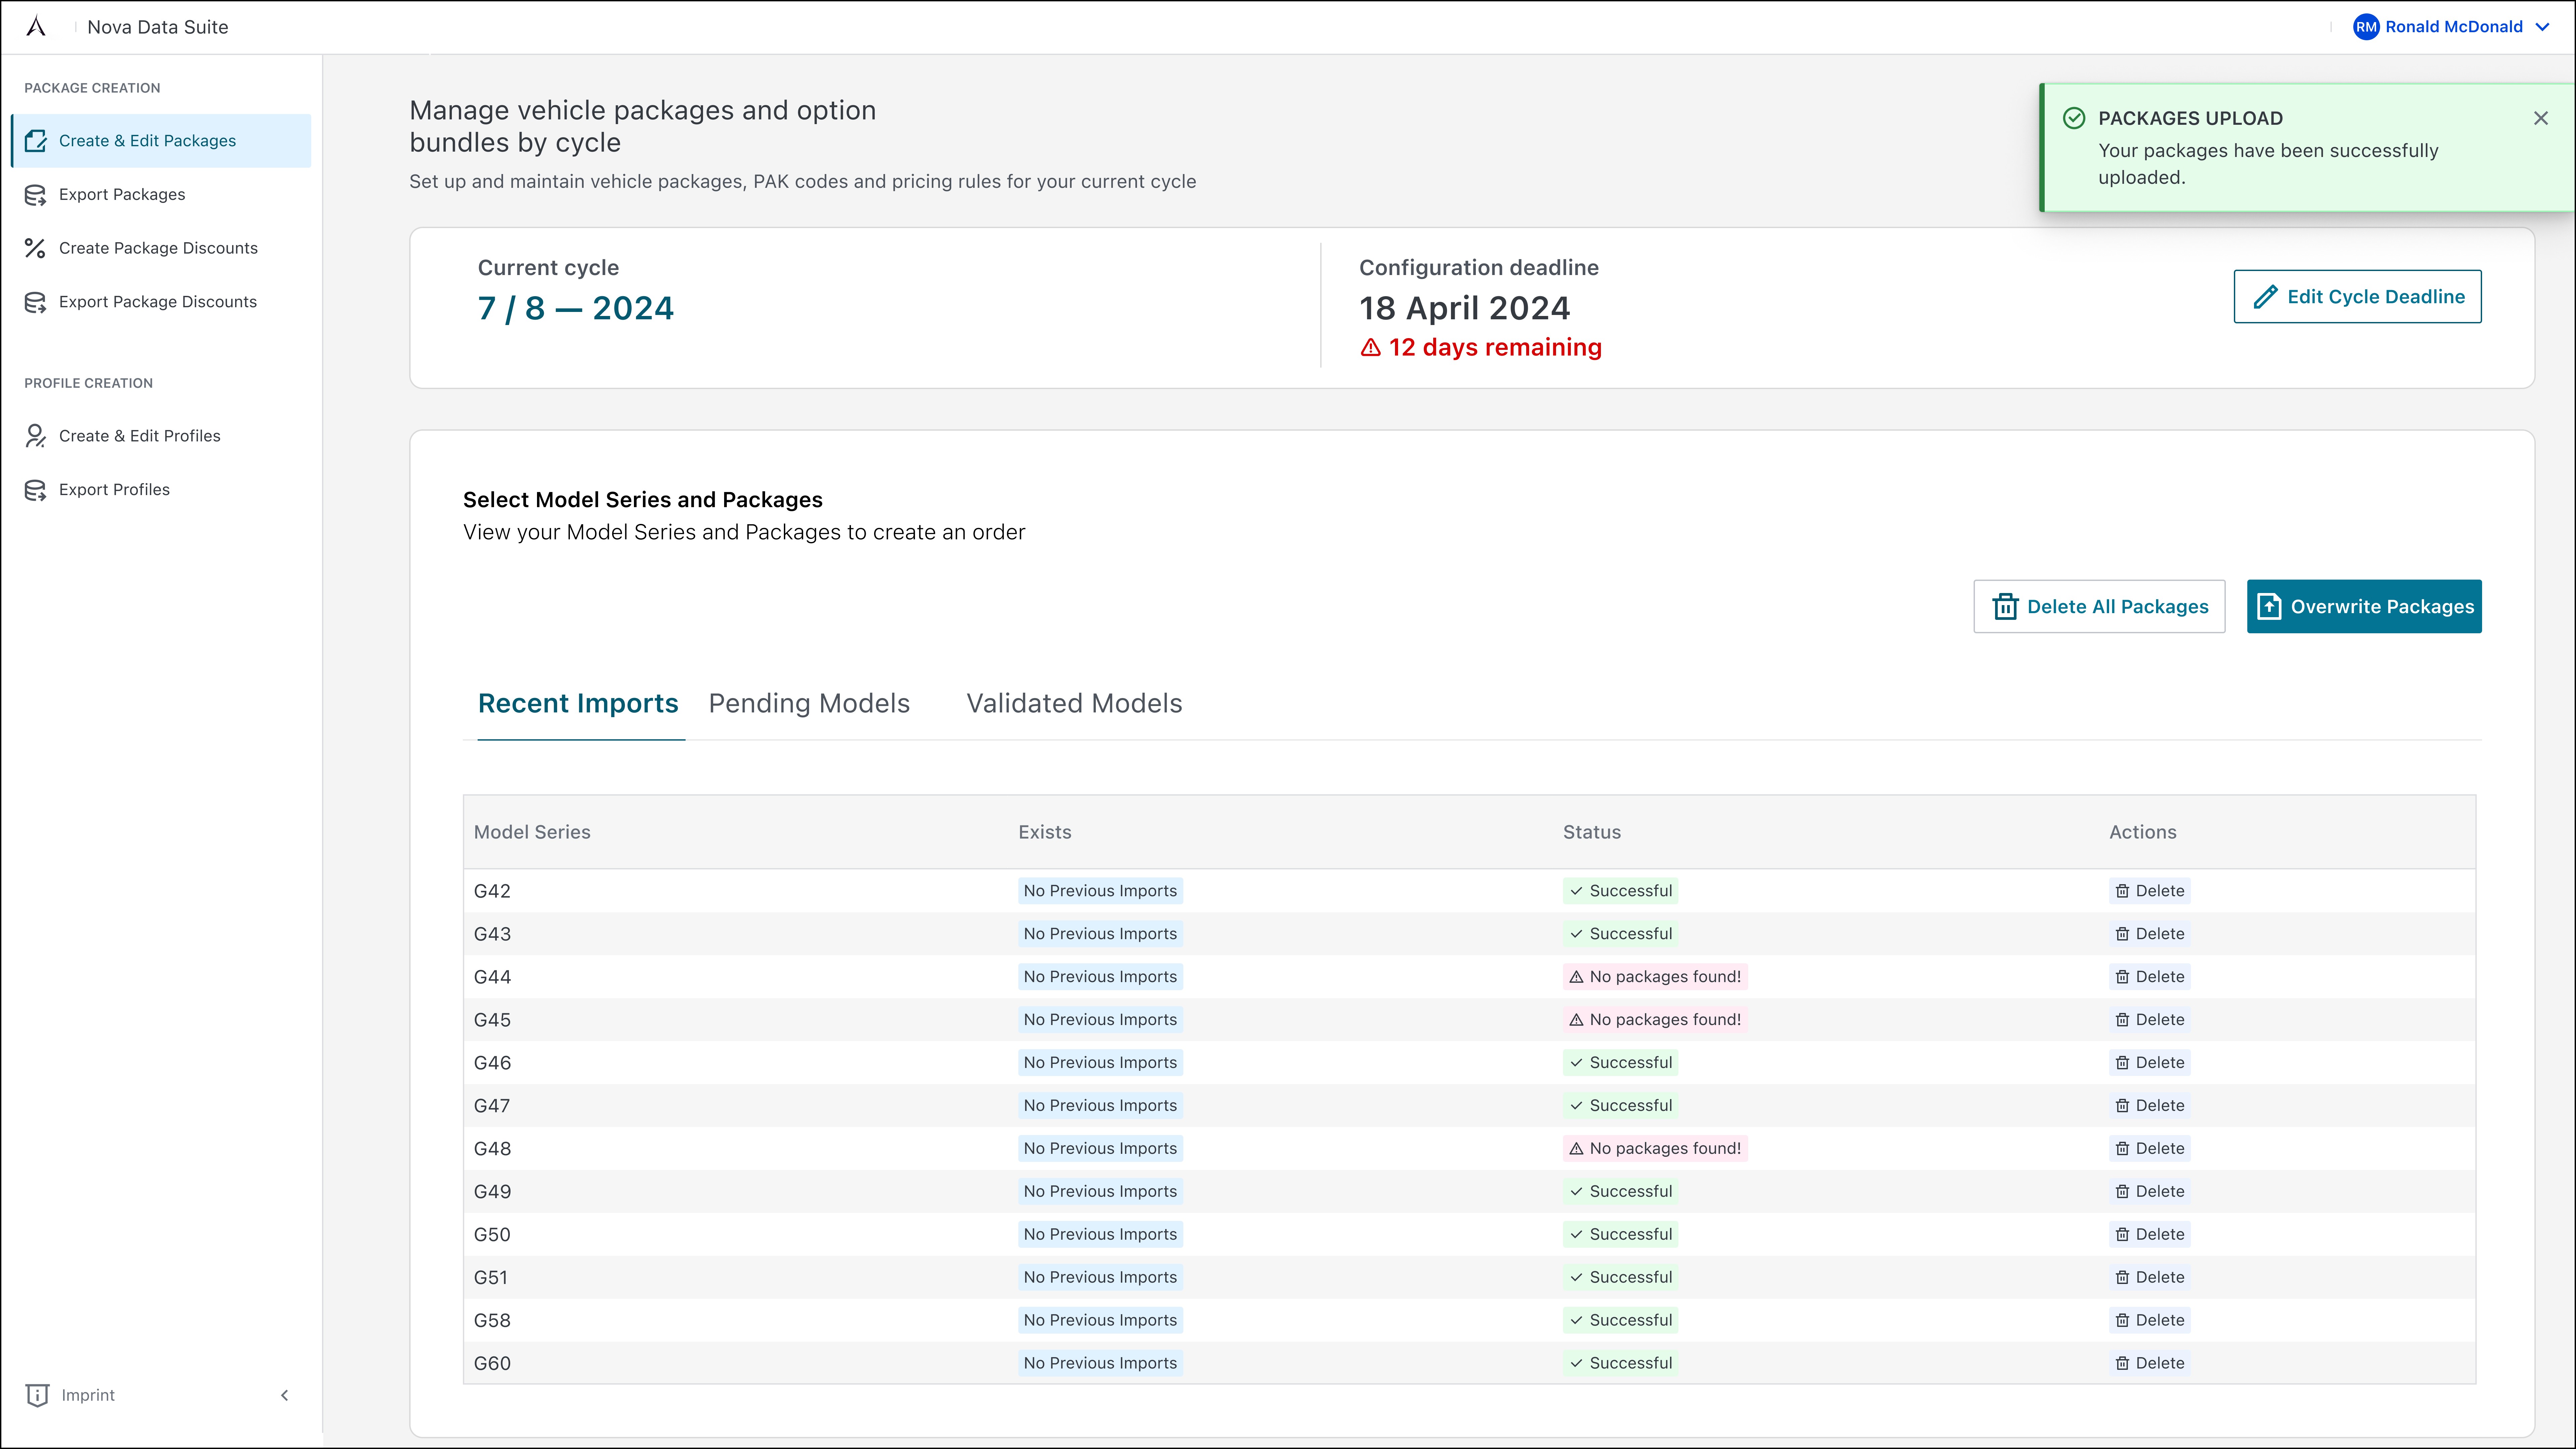Viewport: 2576px width, 1449px height.
Task: Open Export Packages from sidebar
Action: tap(122, 194)
